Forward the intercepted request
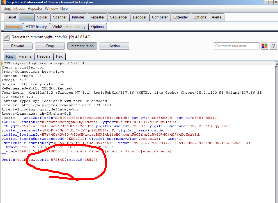 point(18,46)
